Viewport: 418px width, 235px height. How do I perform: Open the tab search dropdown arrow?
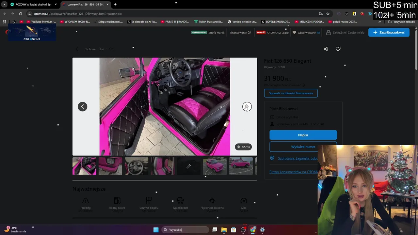(4, 4)
